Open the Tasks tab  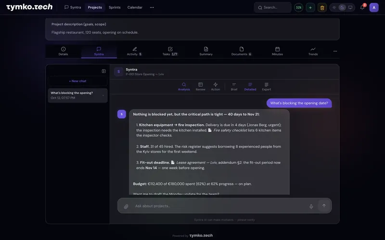(x=170, y=51)
